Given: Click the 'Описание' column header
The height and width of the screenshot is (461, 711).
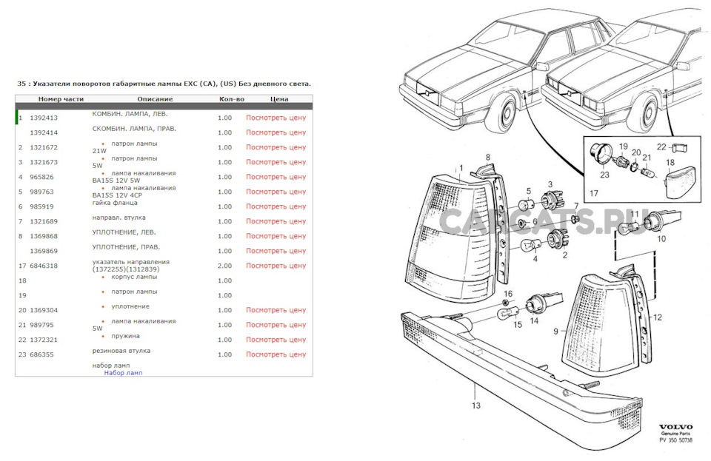Looking at the screenshot, I should coord(155,98).
